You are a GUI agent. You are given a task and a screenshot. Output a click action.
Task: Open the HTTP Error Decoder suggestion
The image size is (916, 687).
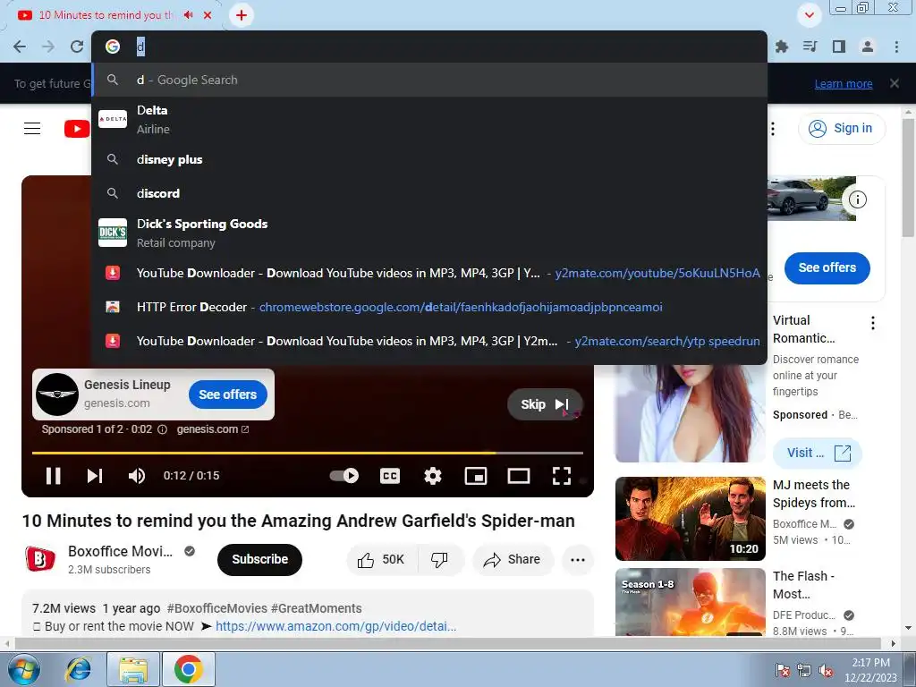[429, 307]
